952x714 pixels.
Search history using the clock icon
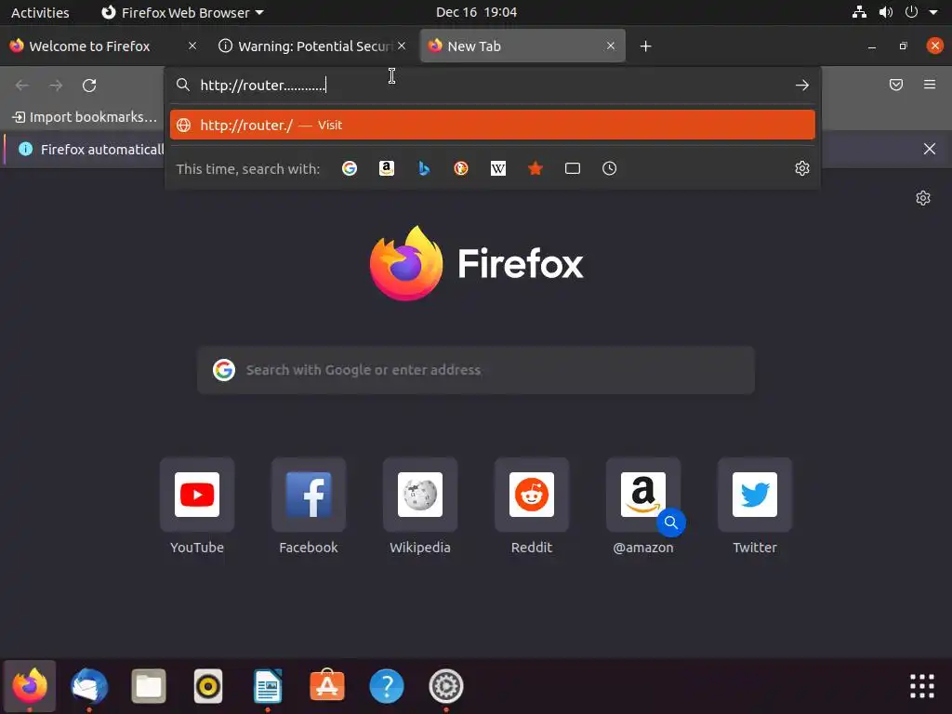[x=610, y=168]
